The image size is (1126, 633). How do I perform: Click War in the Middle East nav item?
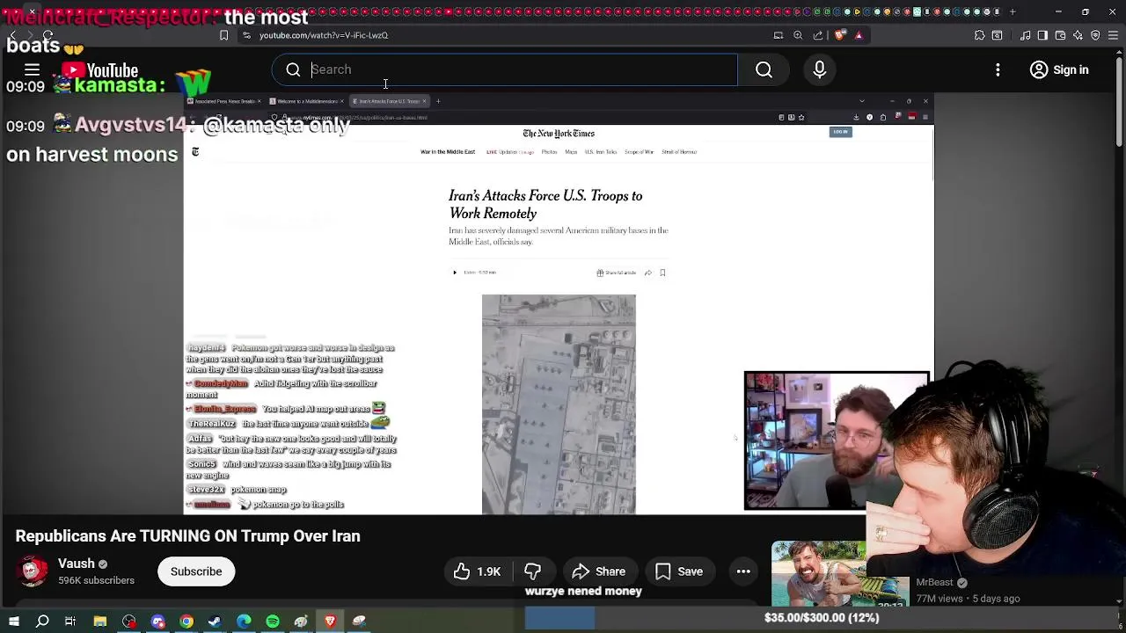tap(448, 152)
